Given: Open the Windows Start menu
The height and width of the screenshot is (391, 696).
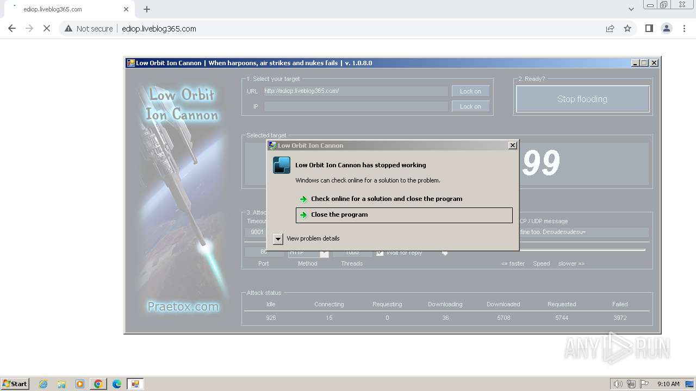Looking at the screenshot, I should pyautogui.click(x=15, y=384).
